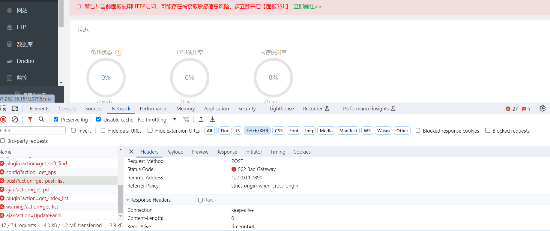The width and height of the screenshot is (550, 231).
Task: Stop recording network log
Action: (4, 119)
